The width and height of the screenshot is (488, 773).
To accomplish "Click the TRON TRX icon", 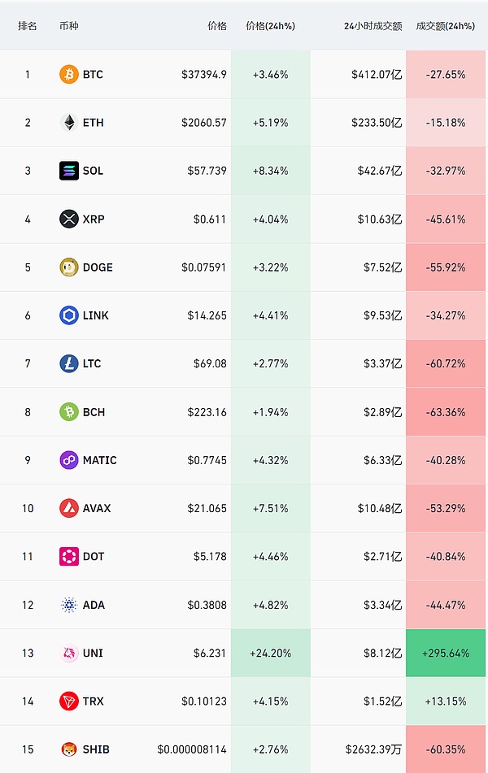I will pos(69,701).
